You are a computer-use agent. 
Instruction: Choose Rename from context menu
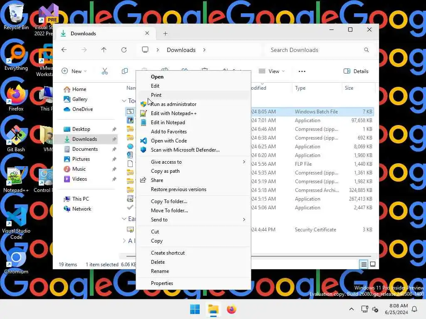click(193, 271)
